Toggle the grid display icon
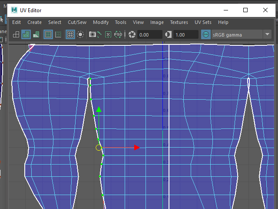This screenshot has width=278, height=209. pos(70,34)
